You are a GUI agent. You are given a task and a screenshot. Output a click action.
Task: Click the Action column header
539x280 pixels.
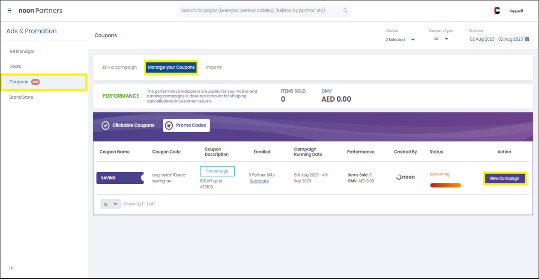coord(504,152)
